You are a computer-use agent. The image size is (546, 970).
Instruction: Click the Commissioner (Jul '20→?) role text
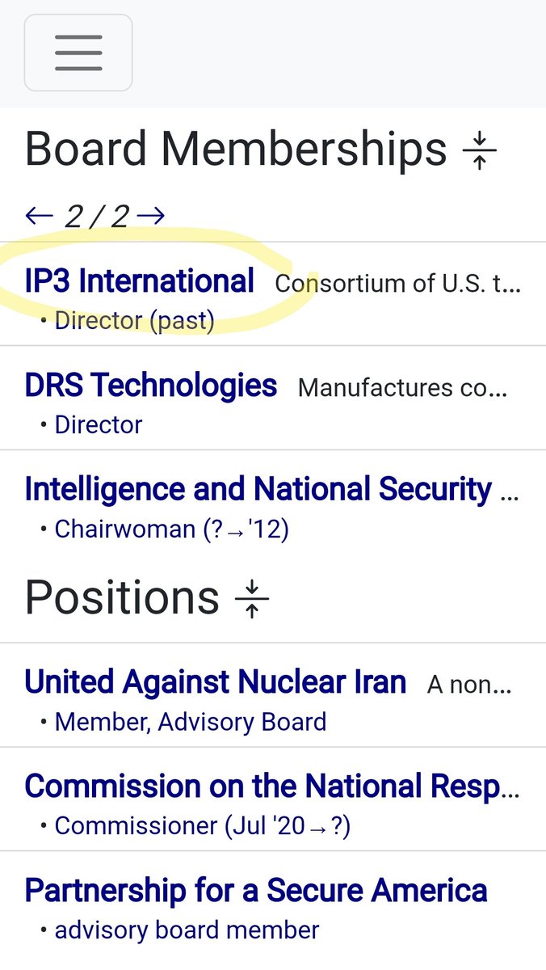tap(202, 825)
